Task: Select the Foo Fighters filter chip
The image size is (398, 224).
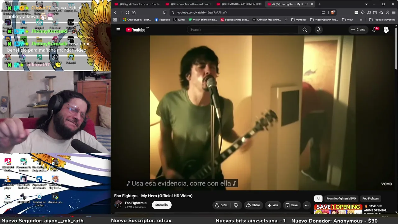Action: [370, 198]
